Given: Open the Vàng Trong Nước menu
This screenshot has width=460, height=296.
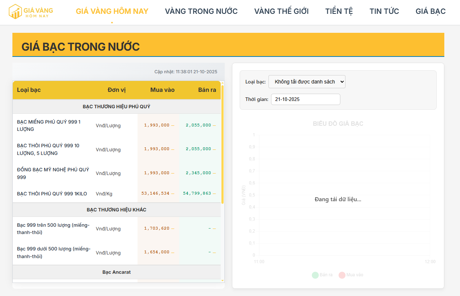Looking at the screenshot, I should [x=201, y=11].
